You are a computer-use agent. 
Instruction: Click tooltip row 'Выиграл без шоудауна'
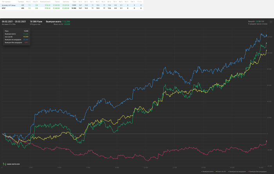pos(16,43)
